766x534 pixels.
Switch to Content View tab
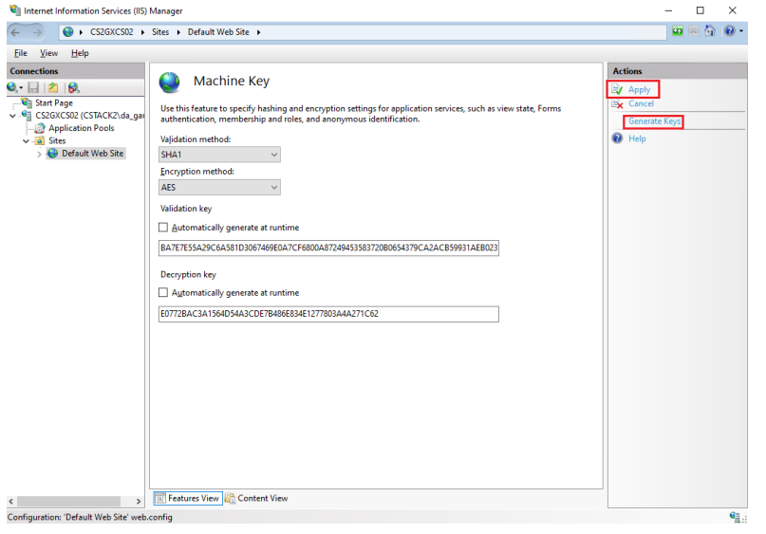tap(257, 498)
